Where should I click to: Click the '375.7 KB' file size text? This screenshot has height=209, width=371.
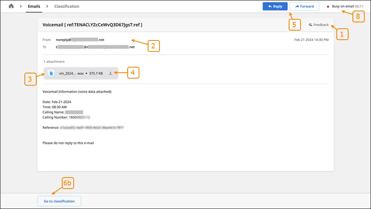click(x=96, y=73)
